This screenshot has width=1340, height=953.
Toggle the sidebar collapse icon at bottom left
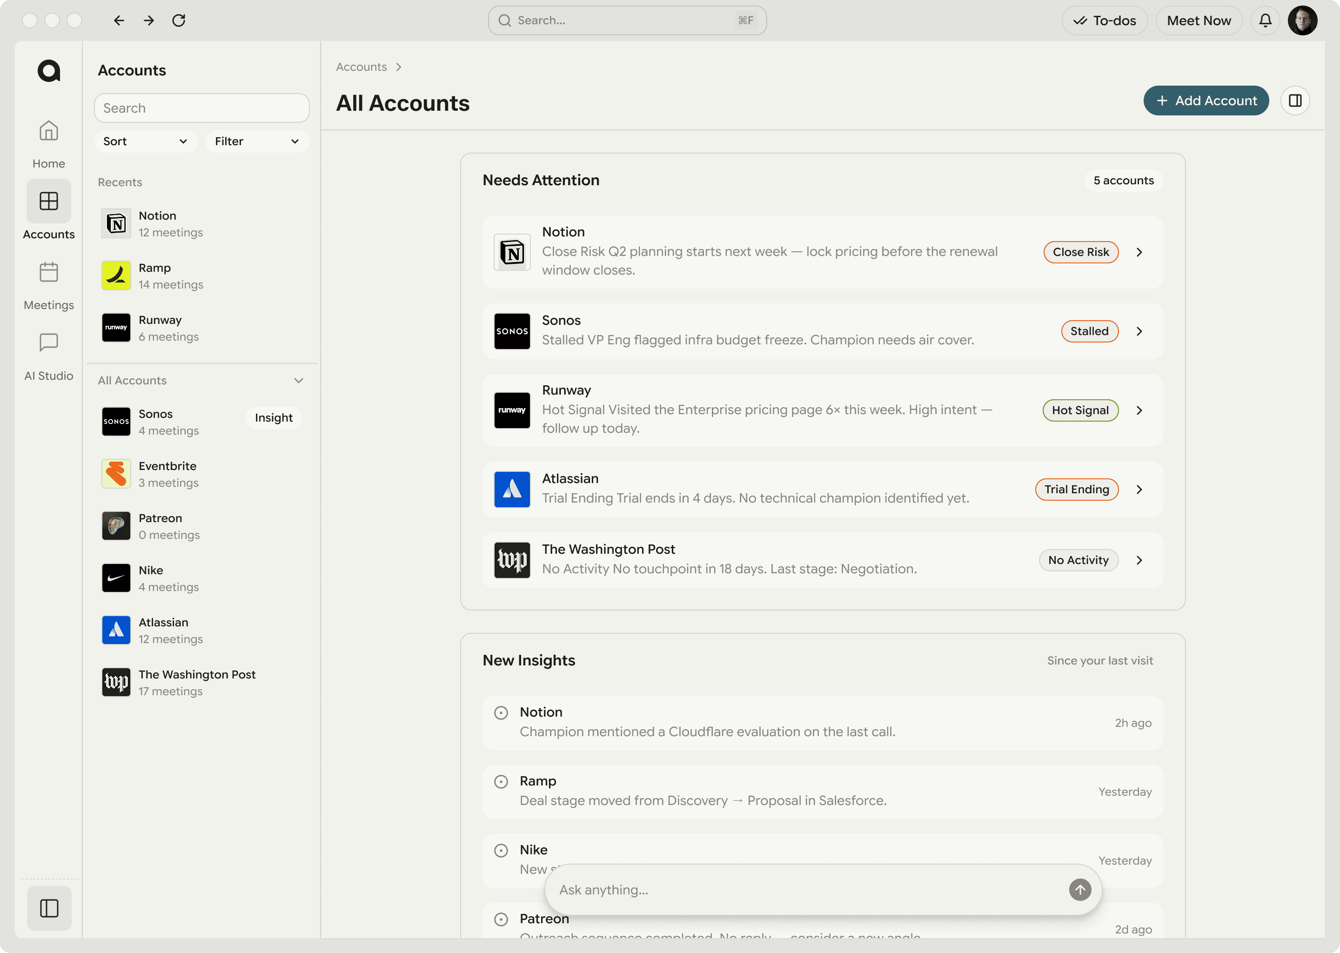[x=49, y=908]
